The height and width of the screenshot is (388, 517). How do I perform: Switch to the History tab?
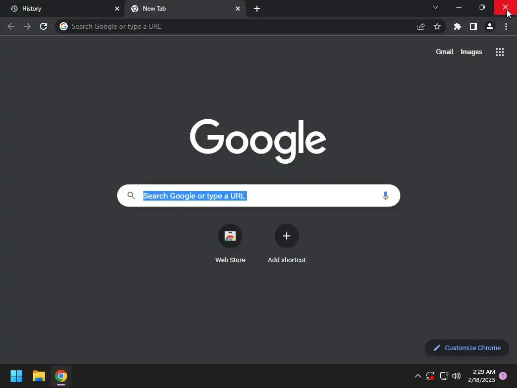[x=63, y=9]
